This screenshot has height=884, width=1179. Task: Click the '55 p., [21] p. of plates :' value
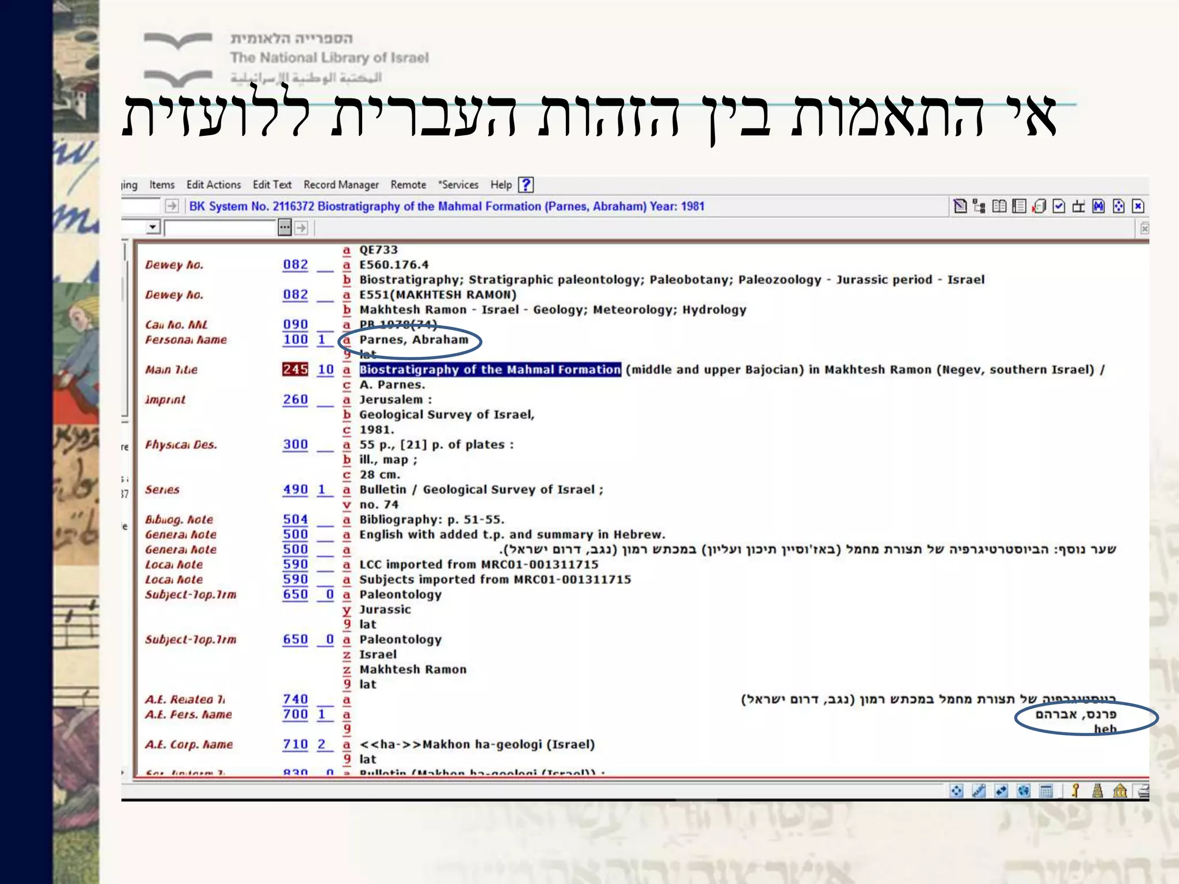tap(436, 444)
